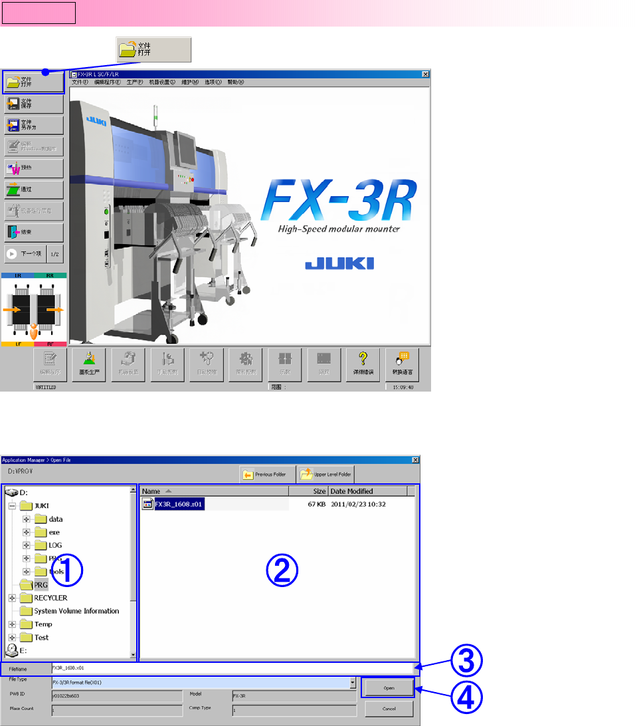
Task: Click the folder tree scrollbar up arrow
Action: (x=134, y=490)
